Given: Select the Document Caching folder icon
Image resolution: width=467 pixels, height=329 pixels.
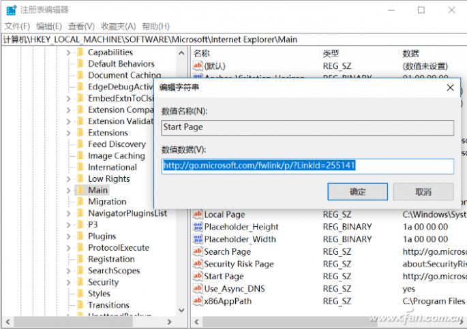Looking at the screenshot, I should click(x=80, y=75).
